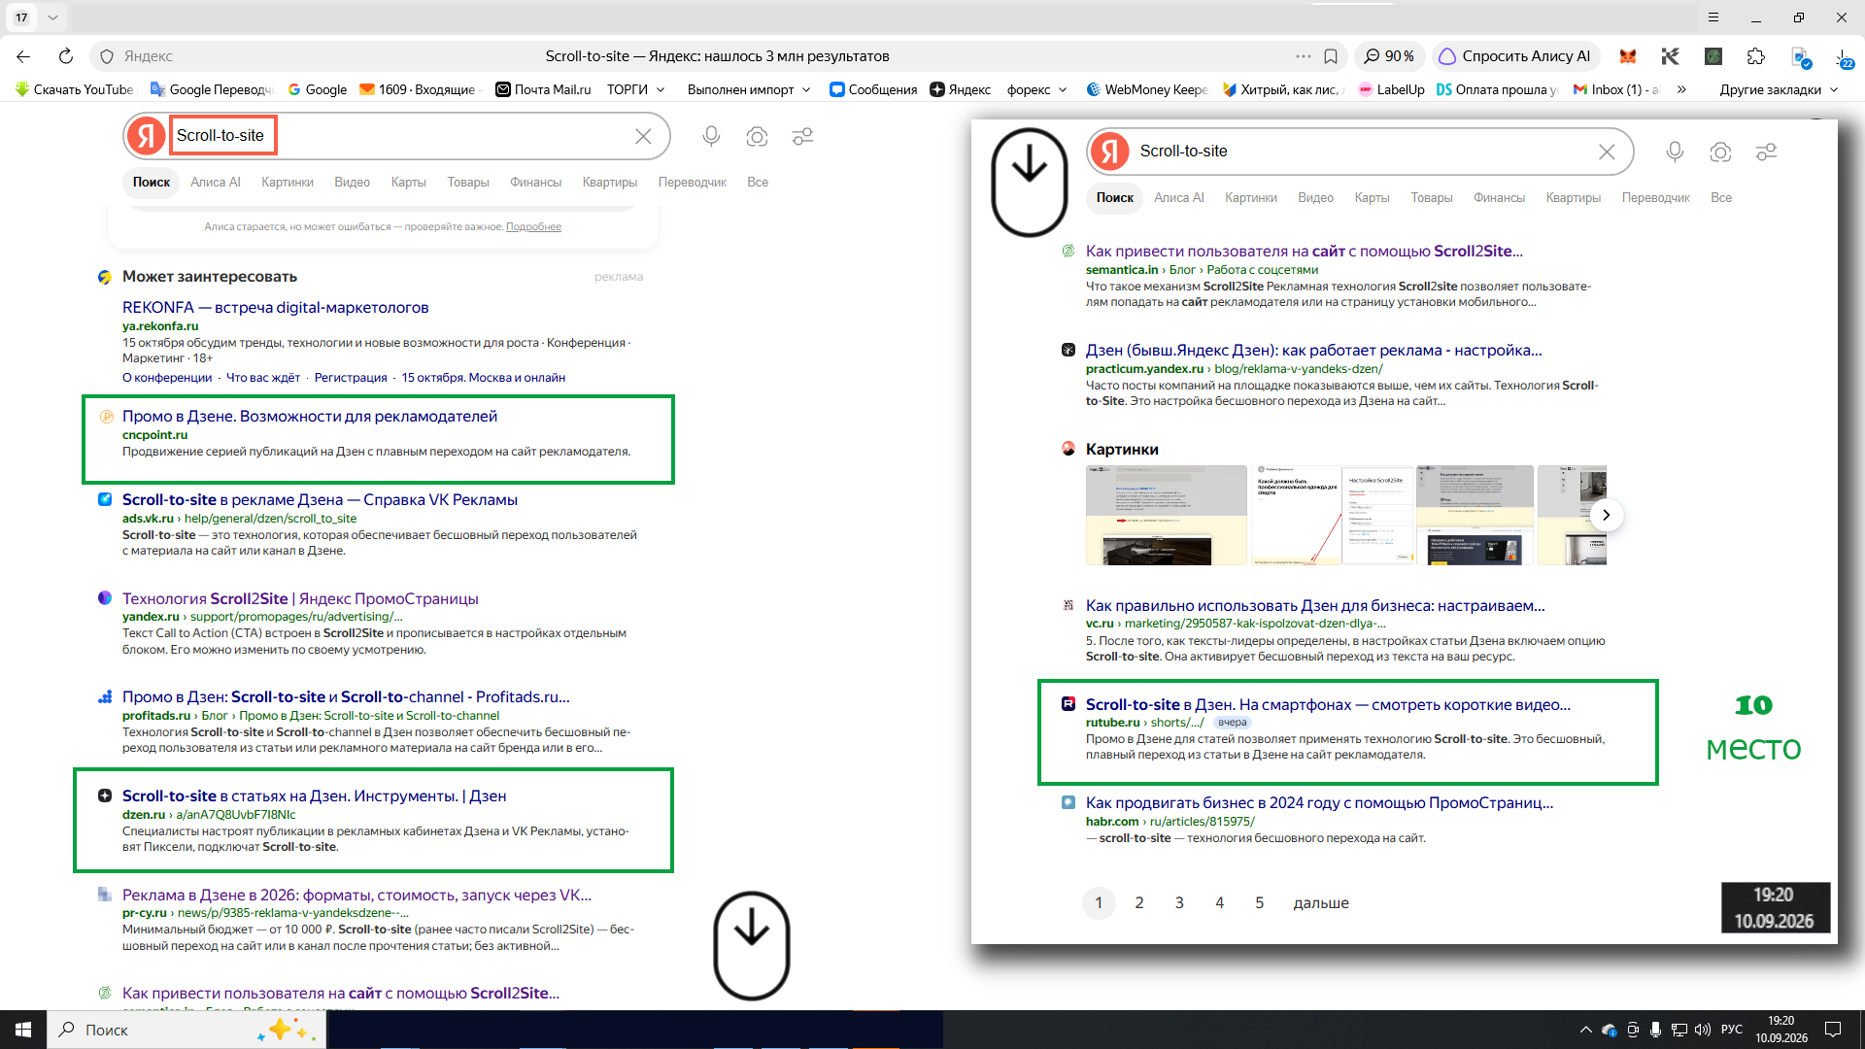Switch to the Картинки tab on left

(x=287, y=182)
